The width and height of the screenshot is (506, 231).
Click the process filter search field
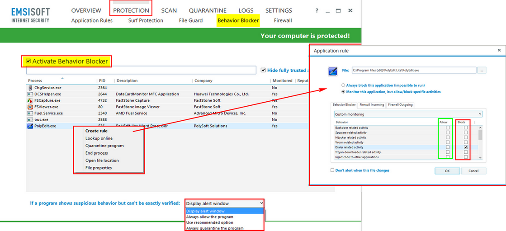pos(141,70)
